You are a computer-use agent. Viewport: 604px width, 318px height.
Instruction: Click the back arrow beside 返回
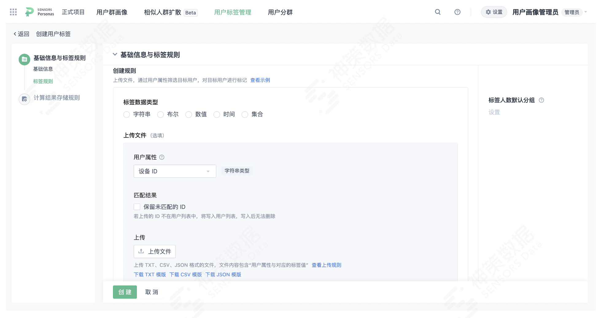point(15,34)
